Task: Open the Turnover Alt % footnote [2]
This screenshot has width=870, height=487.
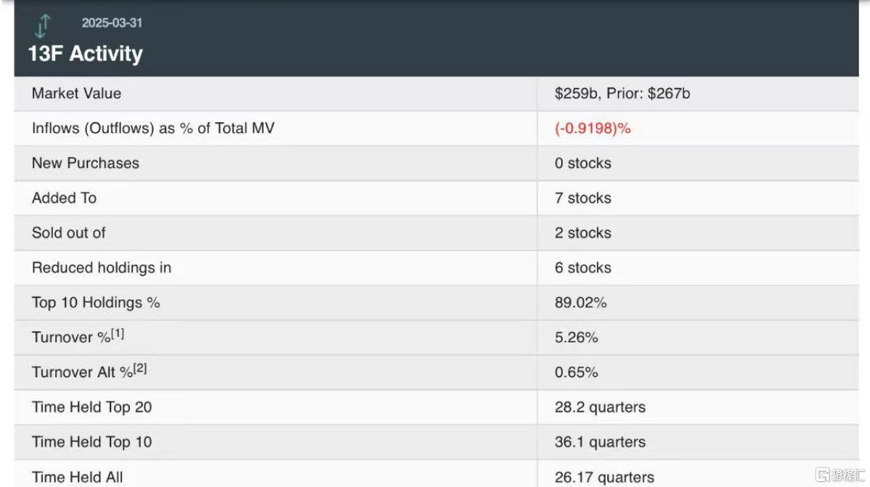Action: [140, 369]
